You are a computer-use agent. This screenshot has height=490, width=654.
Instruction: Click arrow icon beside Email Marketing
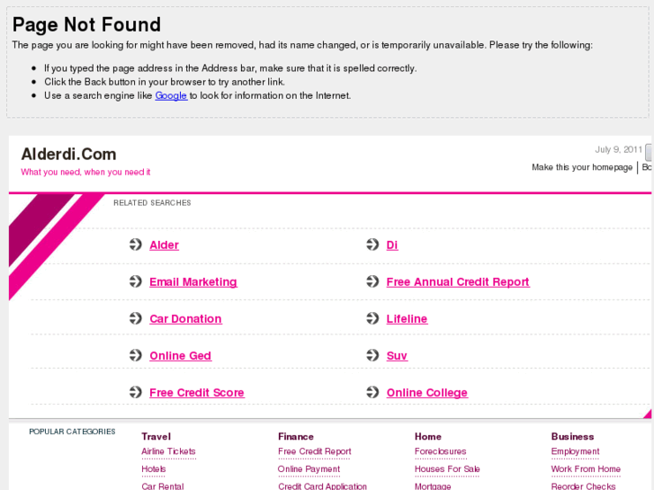(136, 281)
